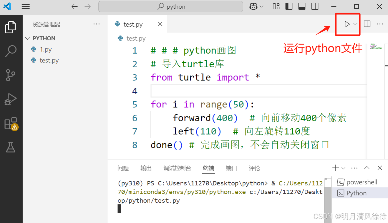Image resolution: width=388 pixels, height=223 pixels.
Task: Click the 资源管理器 explorer title
Action: 46,24
